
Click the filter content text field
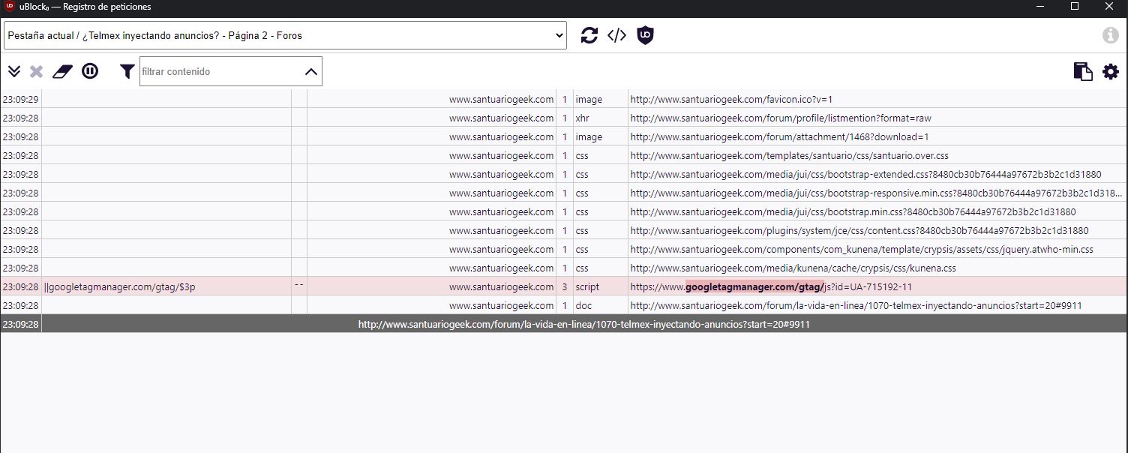(x=221, y=72)
